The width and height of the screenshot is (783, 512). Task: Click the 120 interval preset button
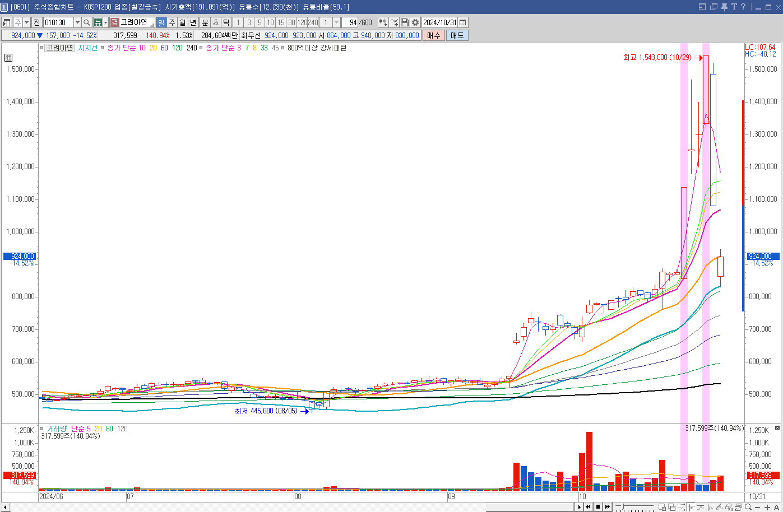[x=302, y=22]
